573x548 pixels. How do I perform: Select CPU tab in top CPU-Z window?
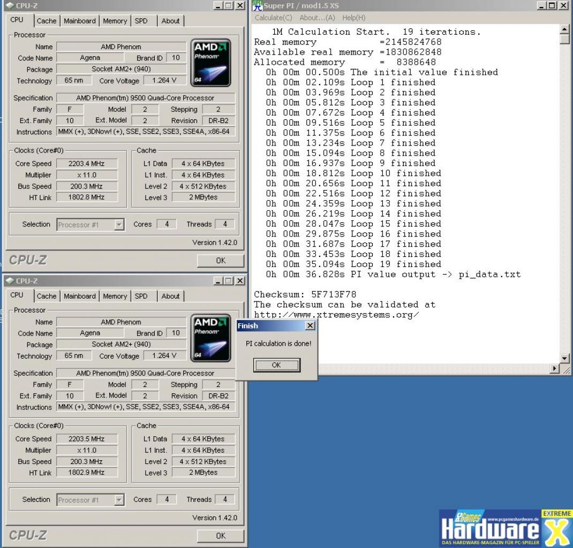pyautogui.click(x=17, y=20)
